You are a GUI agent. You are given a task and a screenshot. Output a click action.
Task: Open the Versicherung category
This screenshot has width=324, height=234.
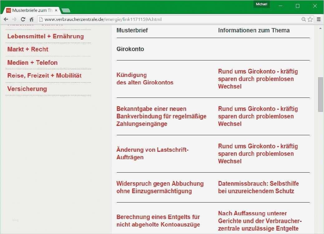pyautogui.click(x=27, y=89)
